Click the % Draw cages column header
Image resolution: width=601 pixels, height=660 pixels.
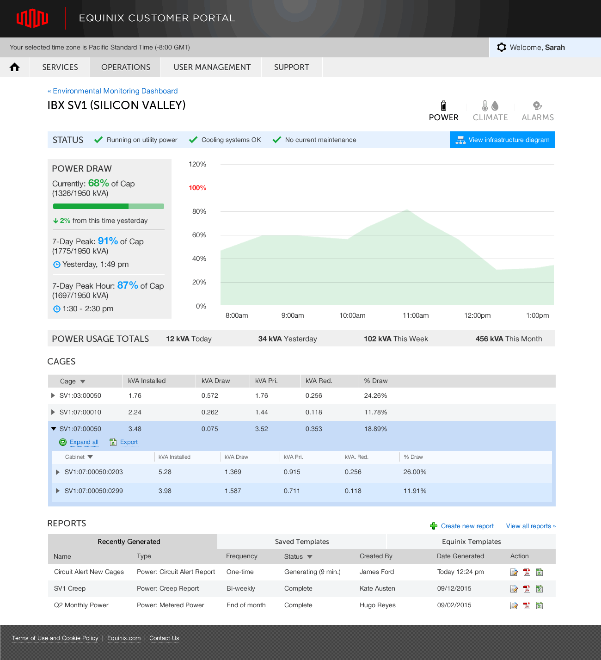(376, 381)
